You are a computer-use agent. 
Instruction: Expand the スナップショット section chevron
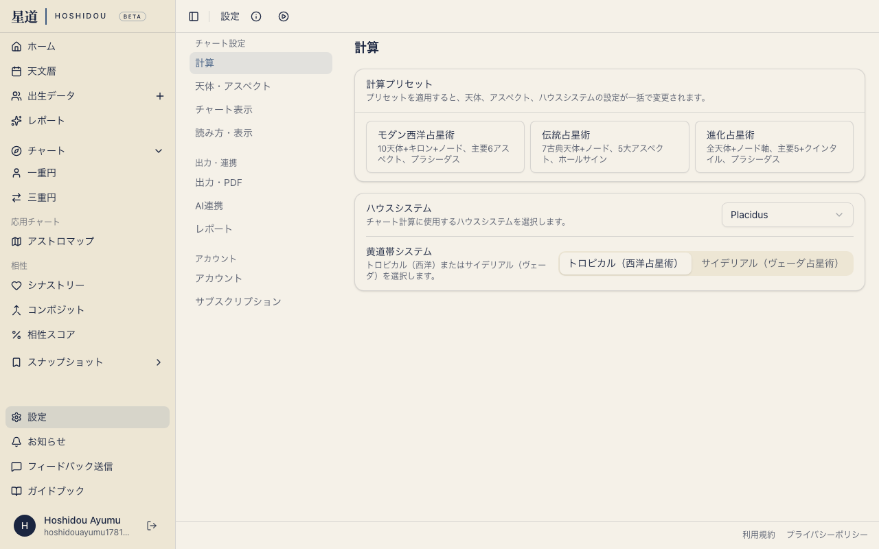tap(159, 362)
